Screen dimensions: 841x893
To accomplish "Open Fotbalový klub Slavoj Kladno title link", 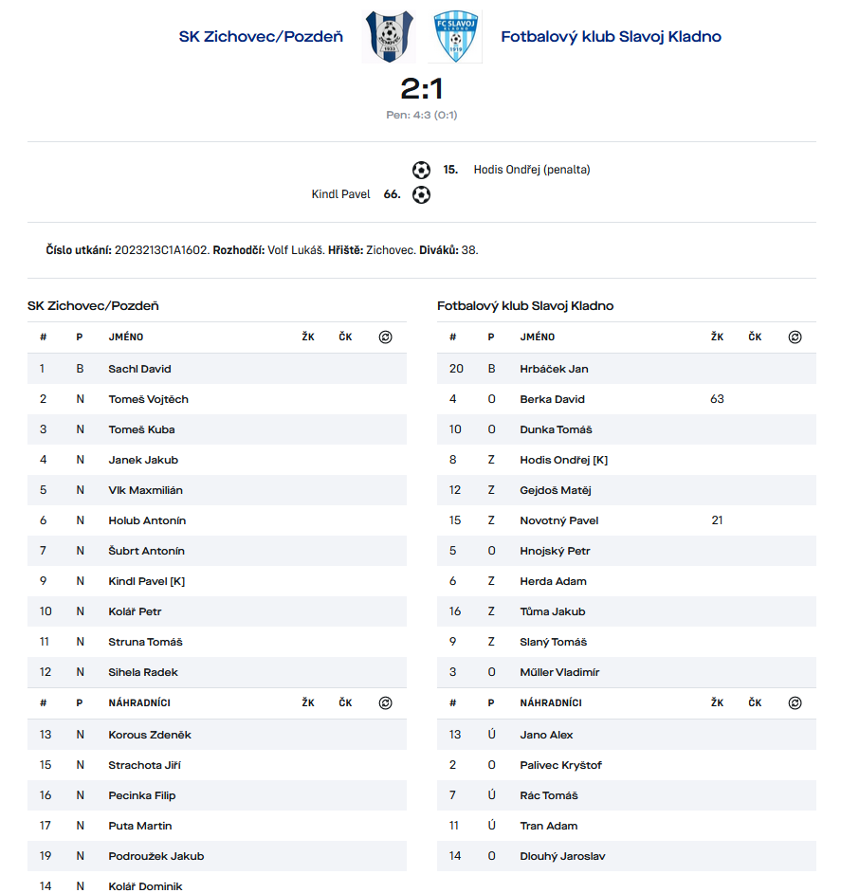I will tap(611, 37).
